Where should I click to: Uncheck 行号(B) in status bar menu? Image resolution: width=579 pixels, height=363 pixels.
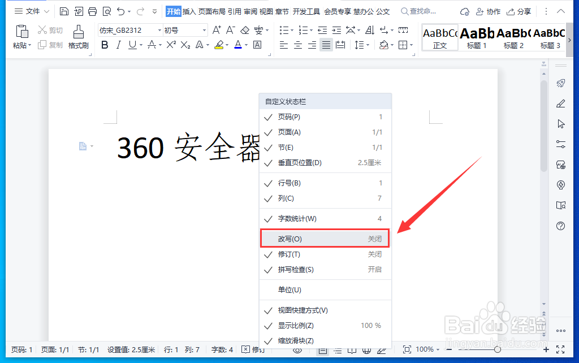coord(325,183)
